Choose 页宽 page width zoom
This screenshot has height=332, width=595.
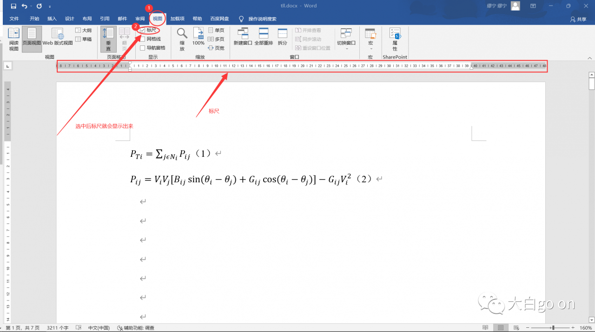click(216, 48)
